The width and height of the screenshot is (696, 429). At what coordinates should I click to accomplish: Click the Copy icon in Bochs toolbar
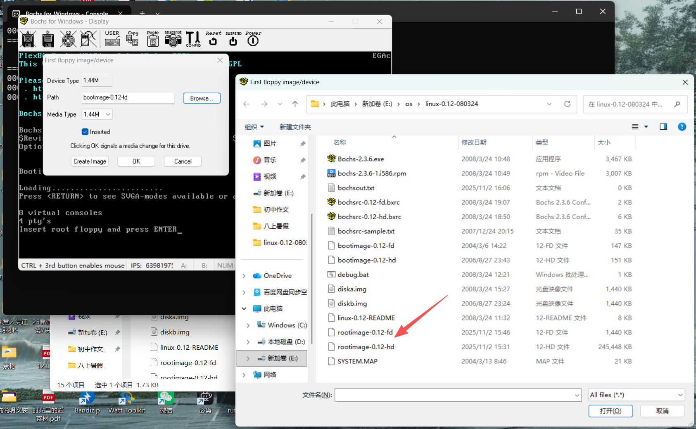point(133,39)
